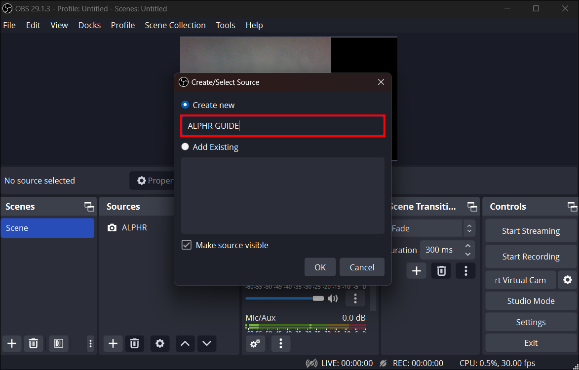Open the File menu
The width and height of the screenshot is (579, 370).
tap(9, 25)
